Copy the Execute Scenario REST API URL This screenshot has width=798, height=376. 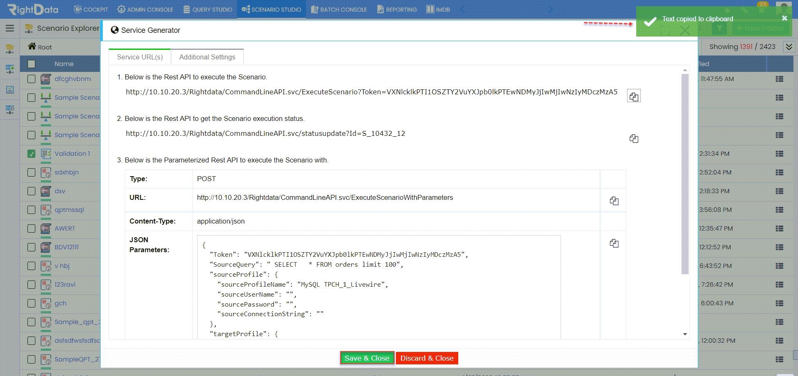click(634, 96)
